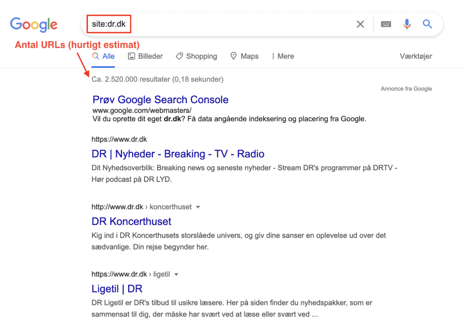
Task: Open the Mere menu
Action: 283,56
